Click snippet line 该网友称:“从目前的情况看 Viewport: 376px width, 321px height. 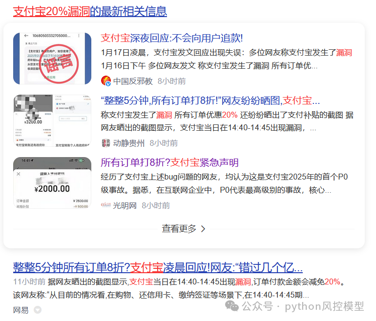point(161,295)
